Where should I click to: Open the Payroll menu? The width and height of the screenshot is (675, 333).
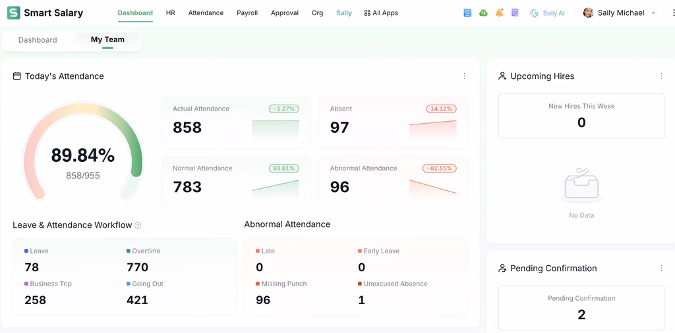coord(247,13)
